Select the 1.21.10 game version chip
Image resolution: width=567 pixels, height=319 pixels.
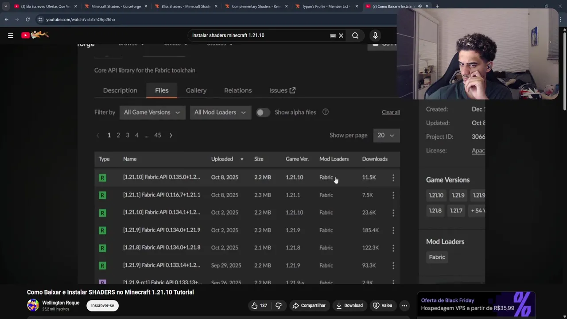pos(436,195)
